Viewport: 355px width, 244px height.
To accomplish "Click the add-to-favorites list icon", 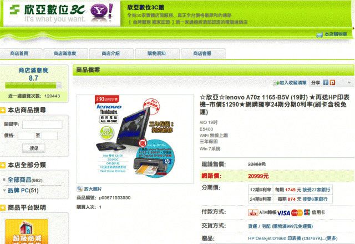I will click(276, 83).
